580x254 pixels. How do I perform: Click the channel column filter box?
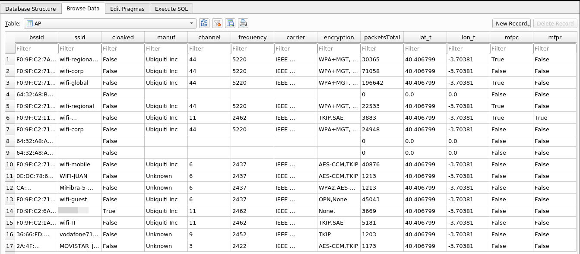click(209, 48)
